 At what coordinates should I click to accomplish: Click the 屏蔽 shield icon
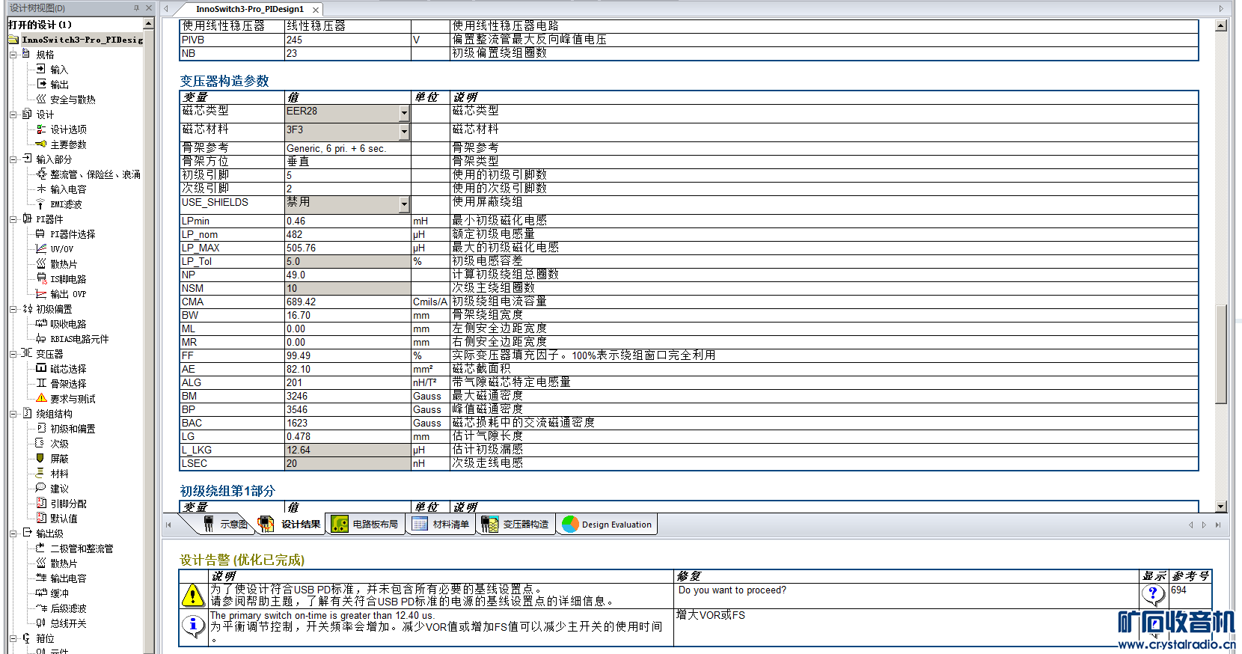[41, 458]
